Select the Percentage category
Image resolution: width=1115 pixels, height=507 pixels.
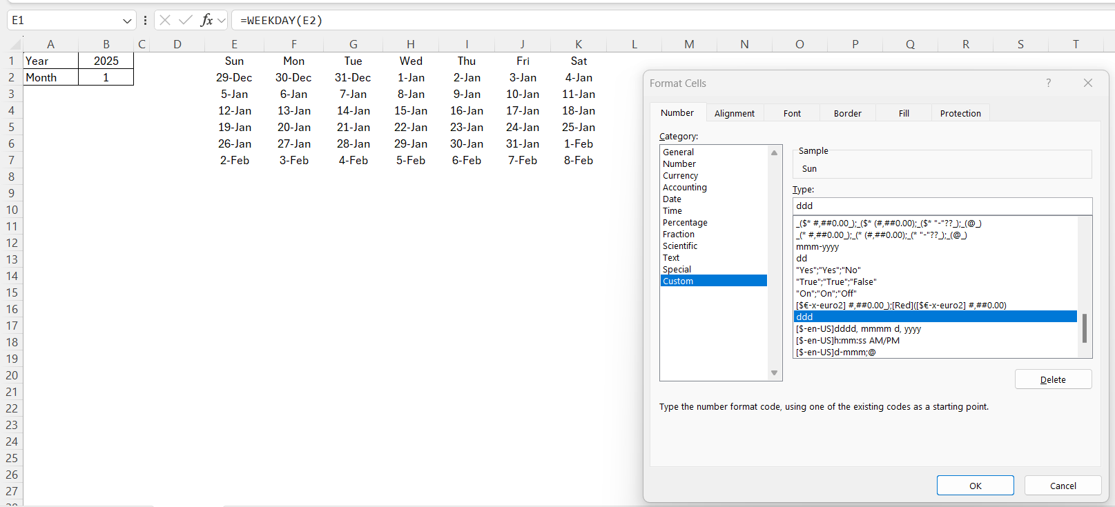click(713, 222)
